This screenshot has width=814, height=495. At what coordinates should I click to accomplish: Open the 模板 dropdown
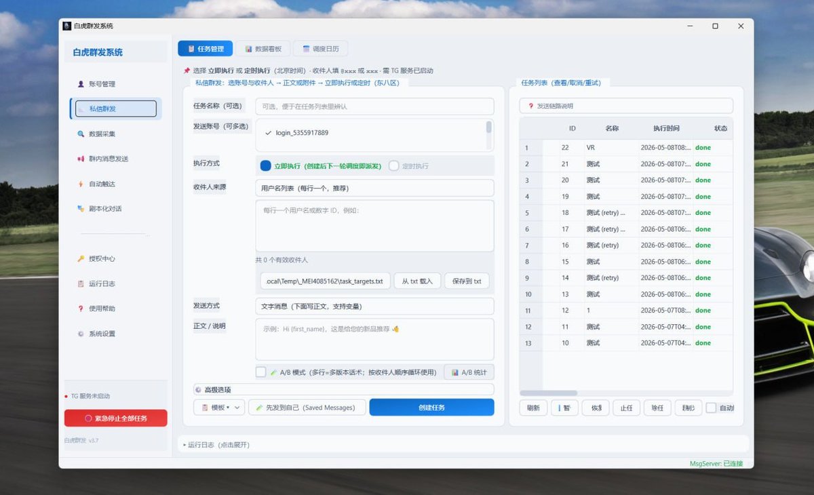(x=219, y=408)
